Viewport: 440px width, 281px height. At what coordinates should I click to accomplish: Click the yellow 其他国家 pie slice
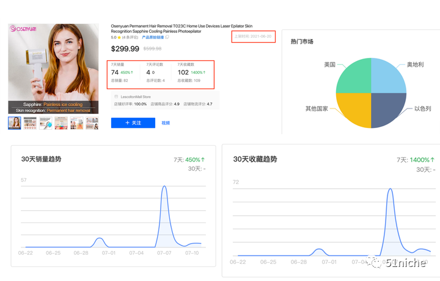tap(357, 107)
